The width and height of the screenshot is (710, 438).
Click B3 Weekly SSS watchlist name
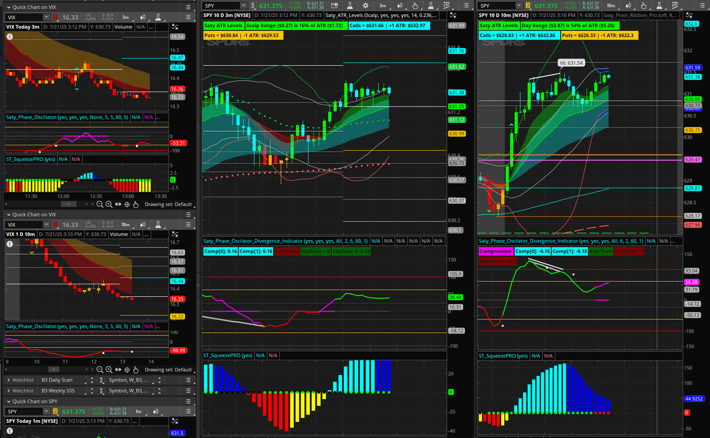point(58,391)
